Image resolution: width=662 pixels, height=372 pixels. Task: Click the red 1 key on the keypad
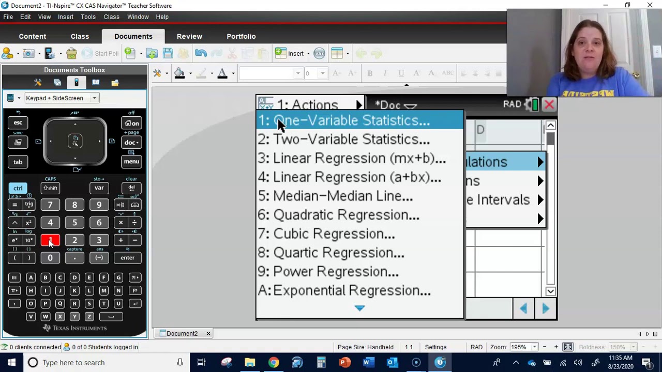point(50,240)
